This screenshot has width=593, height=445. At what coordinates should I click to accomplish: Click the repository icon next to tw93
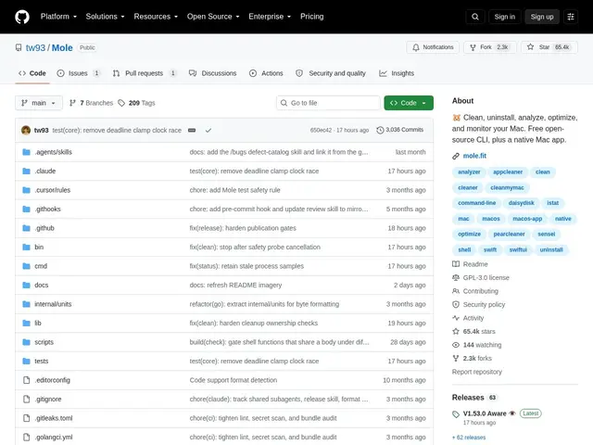point(19,47)
